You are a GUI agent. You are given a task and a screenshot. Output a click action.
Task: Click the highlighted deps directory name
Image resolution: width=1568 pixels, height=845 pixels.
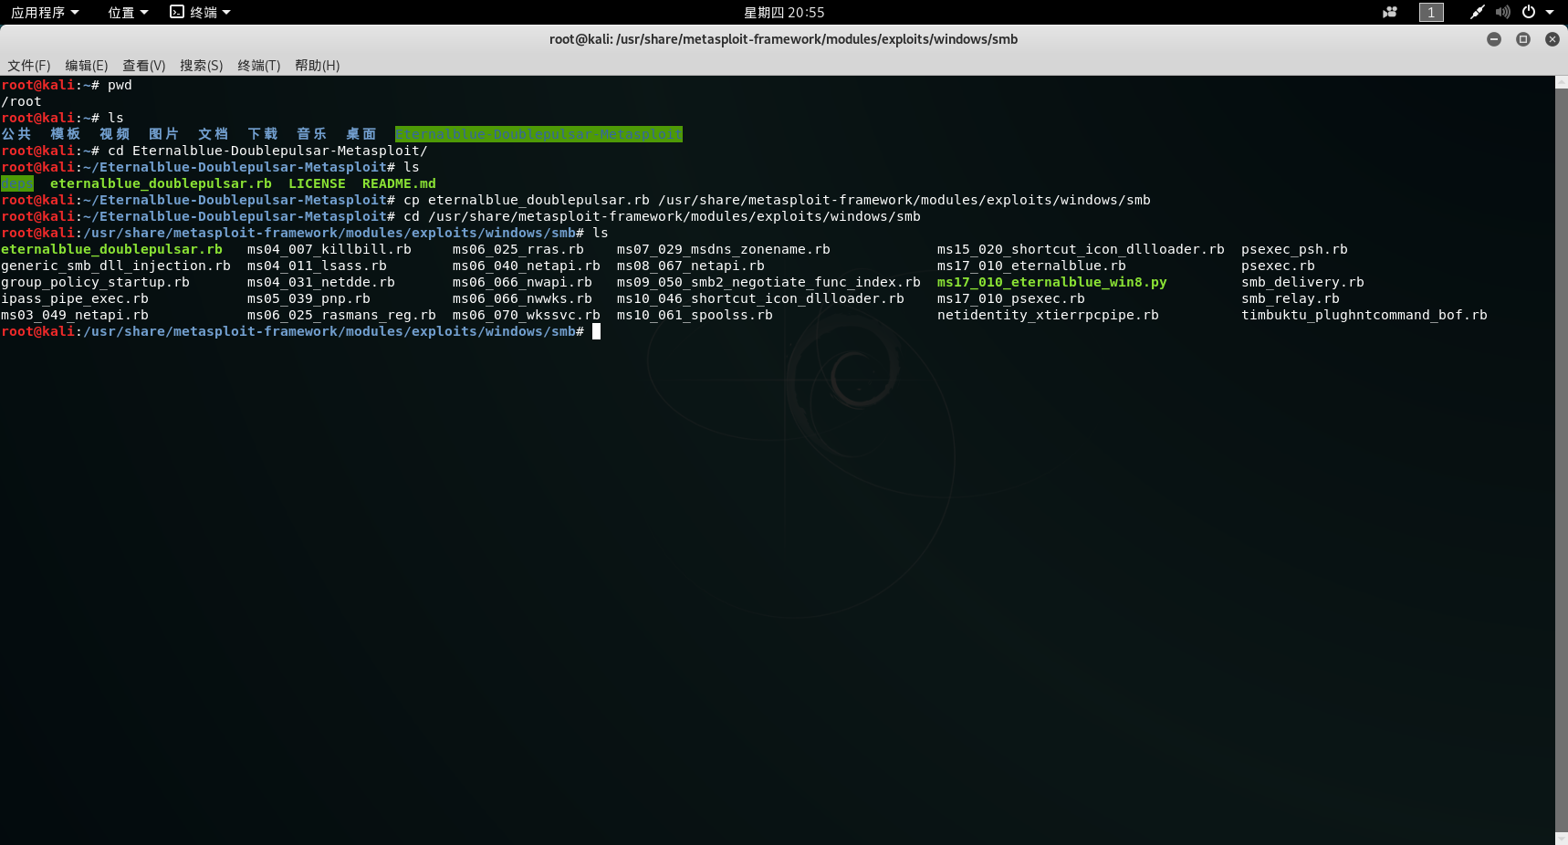(17, 183)
